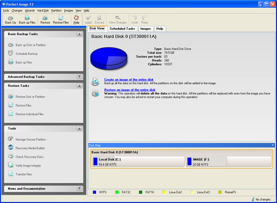Viewport: 277px width, 203px height.
Task: Expand the Advanced Backup Tasks panel
Action: (x=79, y=77)
